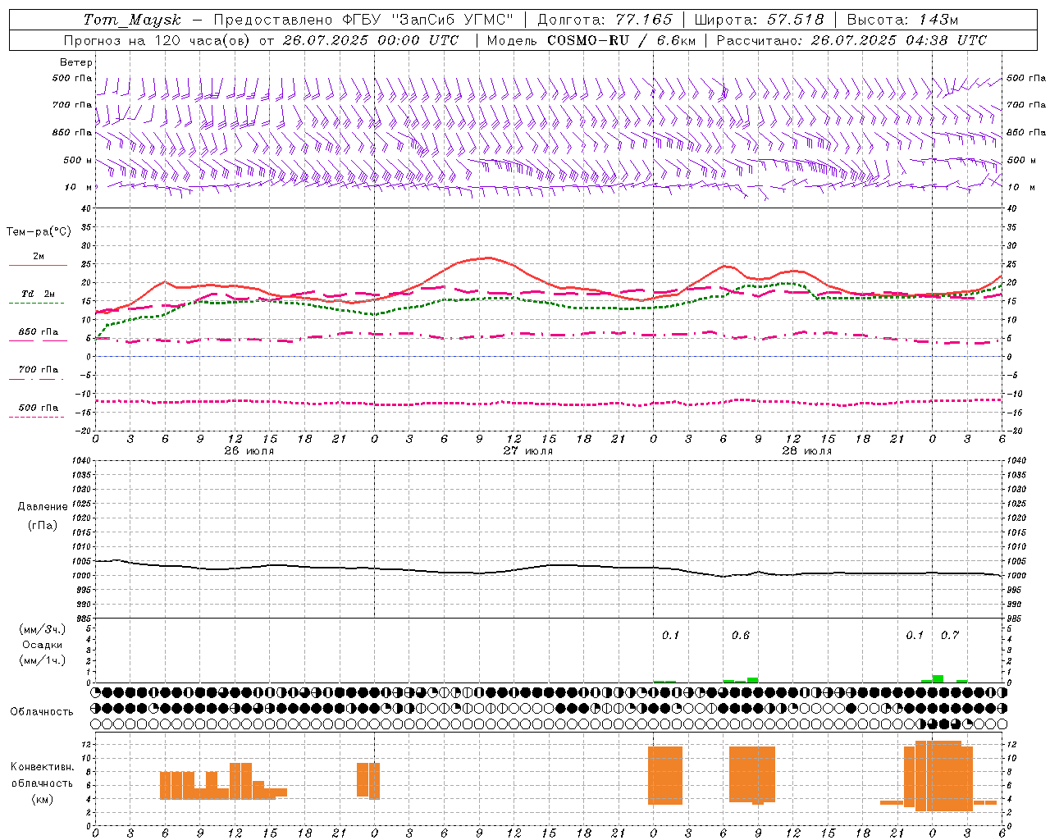The width and height of the screenshot is (1050, 840).
Task: Click the solid red line sample under 2м legend
Action: coord(38,266)
